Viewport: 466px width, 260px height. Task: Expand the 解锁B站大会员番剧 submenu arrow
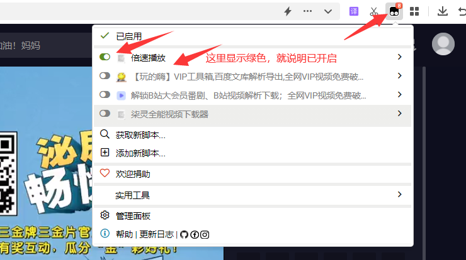click(x=400, y=95)
